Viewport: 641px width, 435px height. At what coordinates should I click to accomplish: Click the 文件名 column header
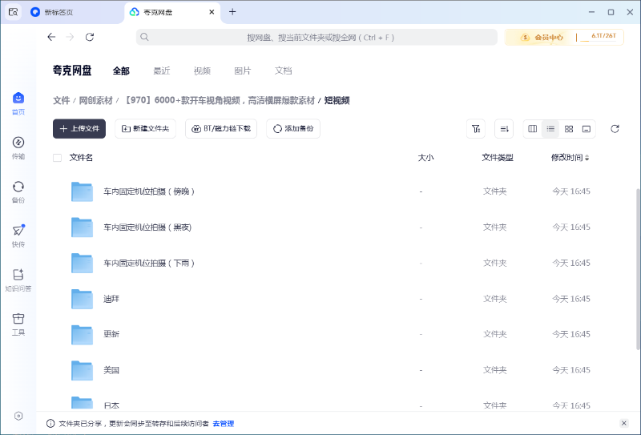coord(81,158)
